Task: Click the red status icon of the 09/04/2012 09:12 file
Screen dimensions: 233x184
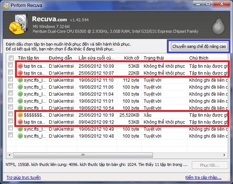Action: pos(20,122)
